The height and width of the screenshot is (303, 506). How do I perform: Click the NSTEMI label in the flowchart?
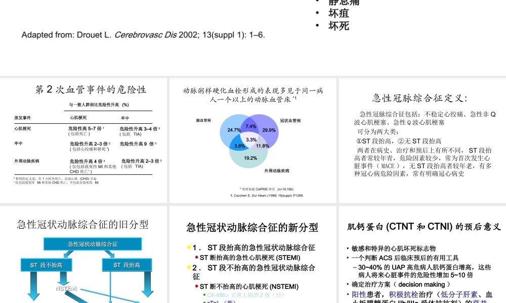click(x=66, y=289)
